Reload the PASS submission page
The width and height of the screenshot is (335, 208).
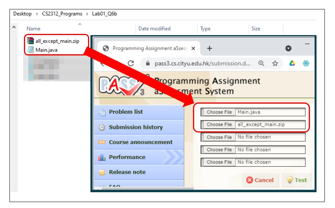[130, 64]
